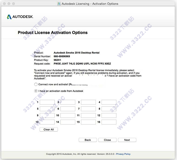Proceed with the Next button
The height and width of the screenshot is (160, 177).
point(127,140)
